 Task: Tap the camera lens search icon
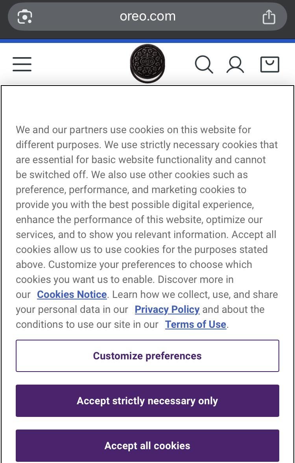pos(25,17)
